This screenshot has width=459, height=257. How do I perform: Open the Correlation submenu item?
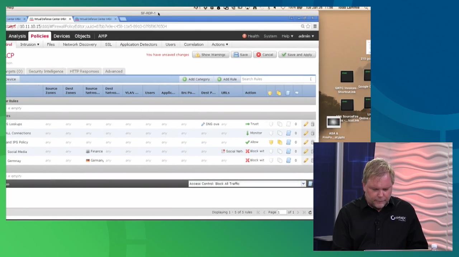point(194,44)
